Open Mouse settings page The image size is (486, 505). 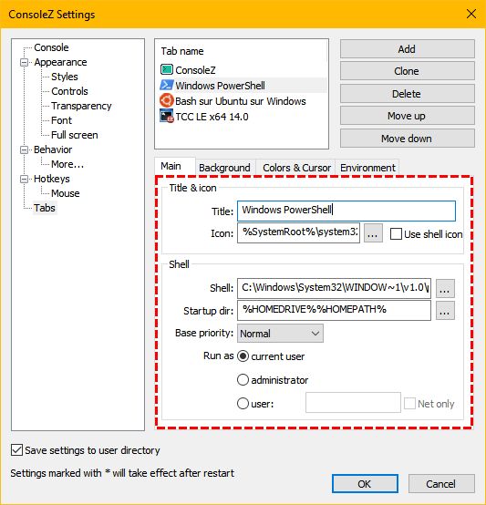(65, 193)
